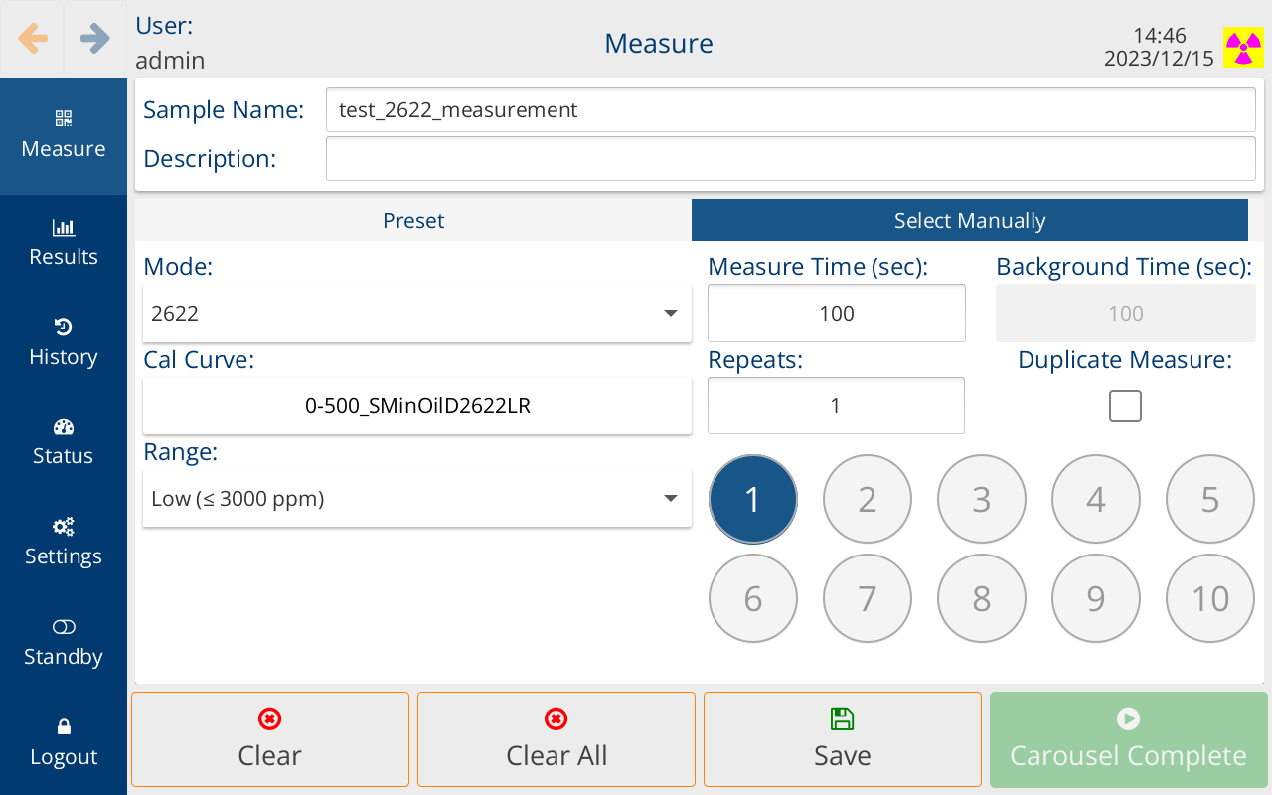Switch to the Select Manually tab
The width and height of the screenshot is (1272, 795).
pos(970,220)
